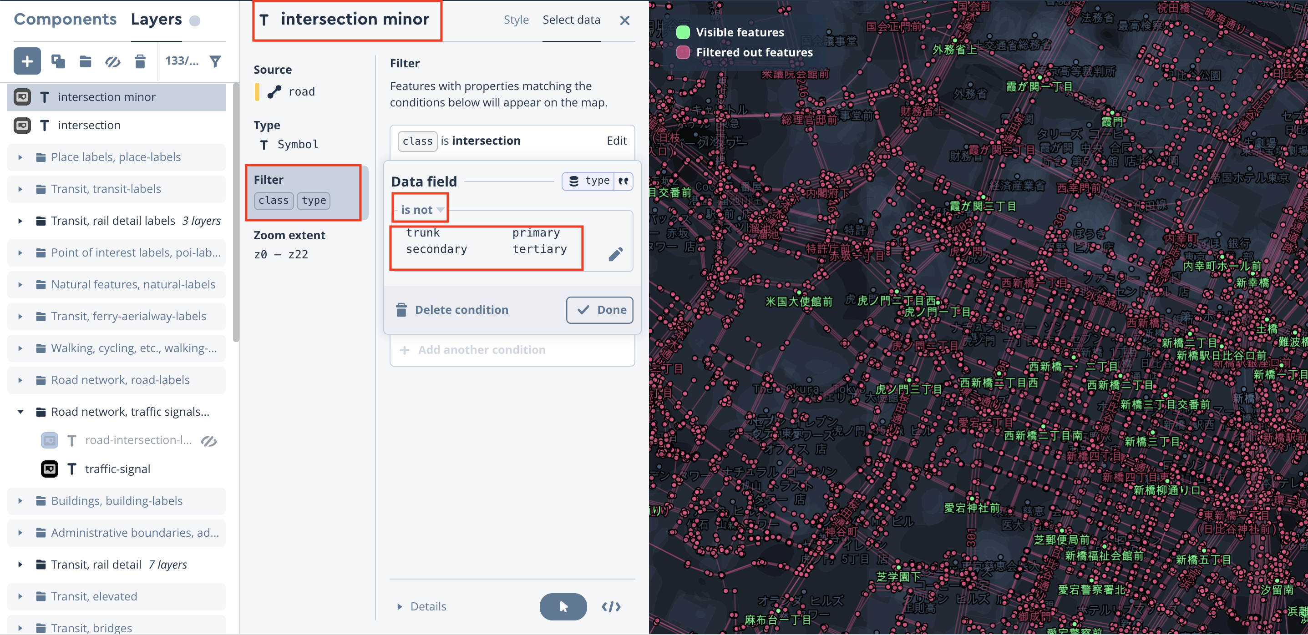The width and height of the screenshot is (1308, 635).
Task: Click Edit on class is intersection condition
Action: coord(616,141)
